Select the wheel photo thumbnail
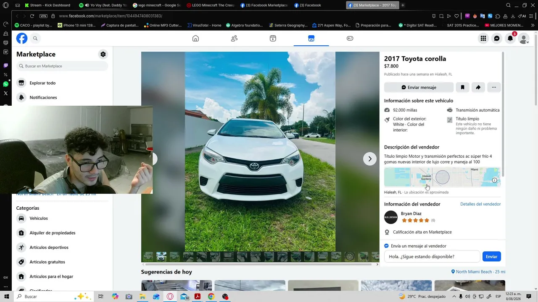This screenshot has width=538, height=302. (x=350, y=256)
